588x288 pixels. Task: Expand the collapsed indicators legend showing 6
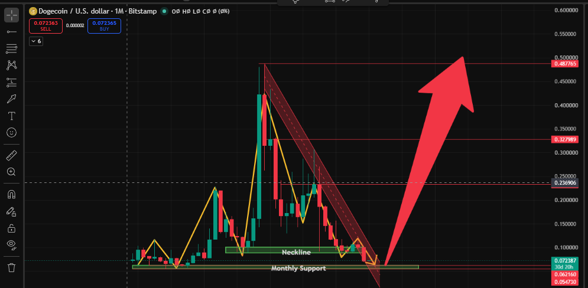click(36, 41)
